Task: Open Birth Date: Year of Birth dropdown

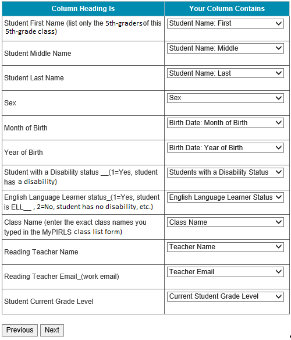Action: pos(225,148)
